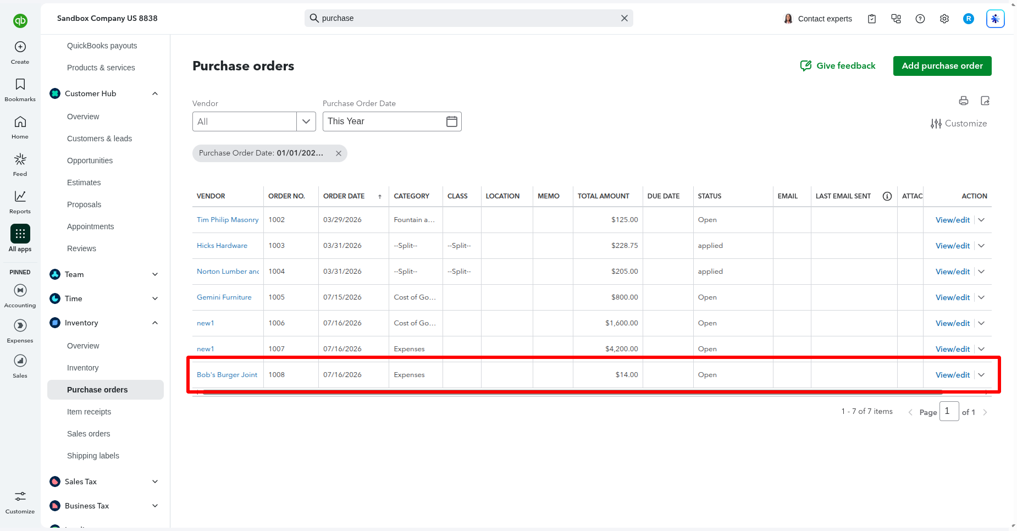Viewport: 1017px width, 531px height.
Task: Remove the Purchase Order Date filter chip
Action: [339, 153]
